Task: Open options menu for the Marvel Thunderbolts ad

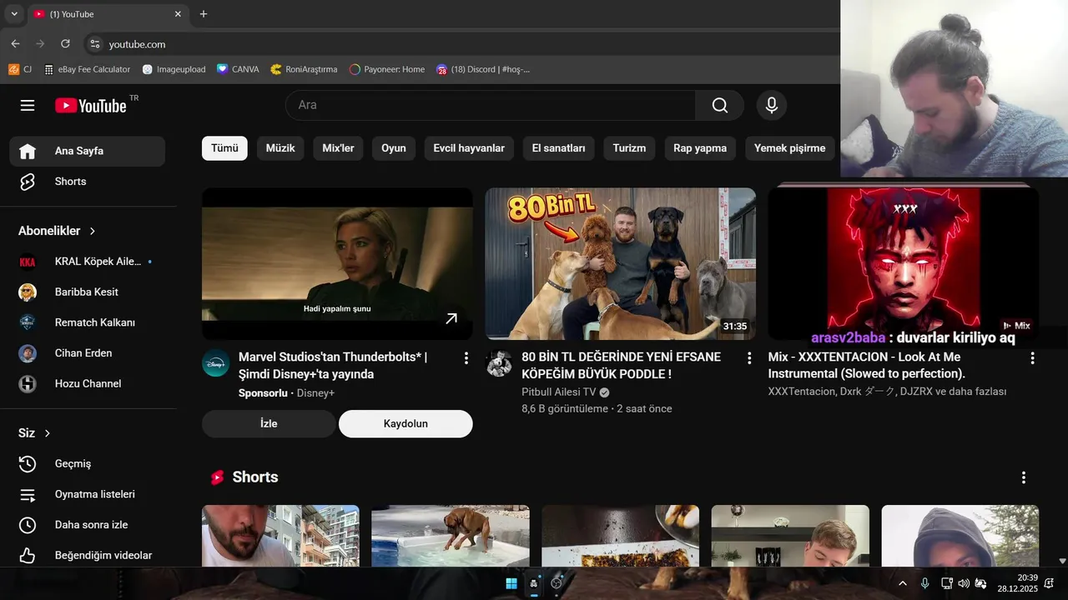Action: (466, 358)
